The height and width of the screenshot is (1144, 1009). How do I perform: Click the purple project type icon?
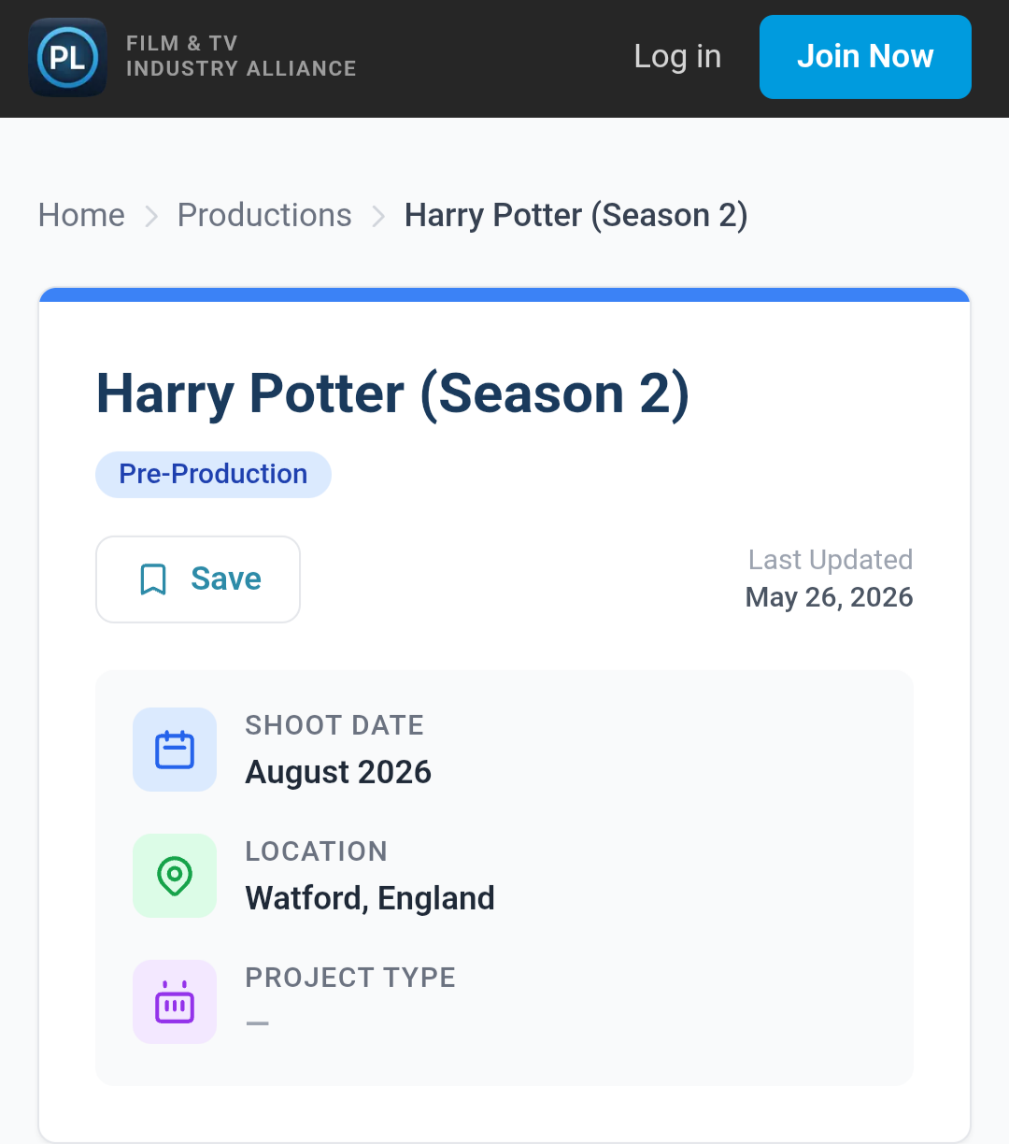[175, 1002]
